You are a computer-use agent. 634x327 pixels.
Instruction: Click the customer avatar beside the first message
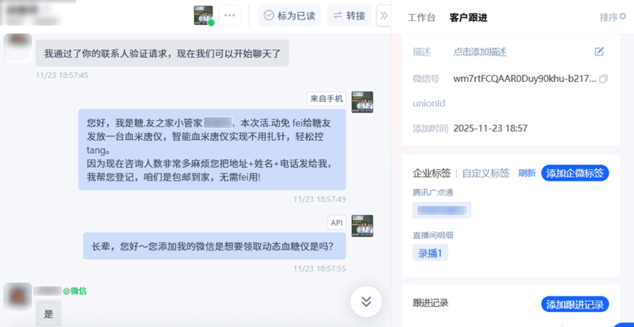point(18,48)
